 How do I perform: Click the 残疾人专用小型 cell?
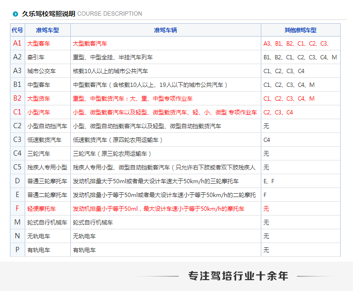point(48,167)
